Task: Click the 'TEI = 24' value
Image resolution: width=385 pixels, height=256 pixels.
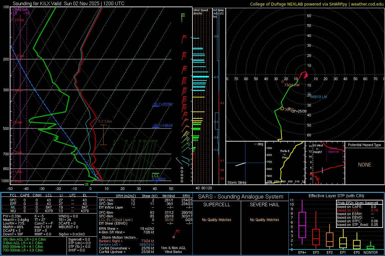Action: tap(65, 220)
